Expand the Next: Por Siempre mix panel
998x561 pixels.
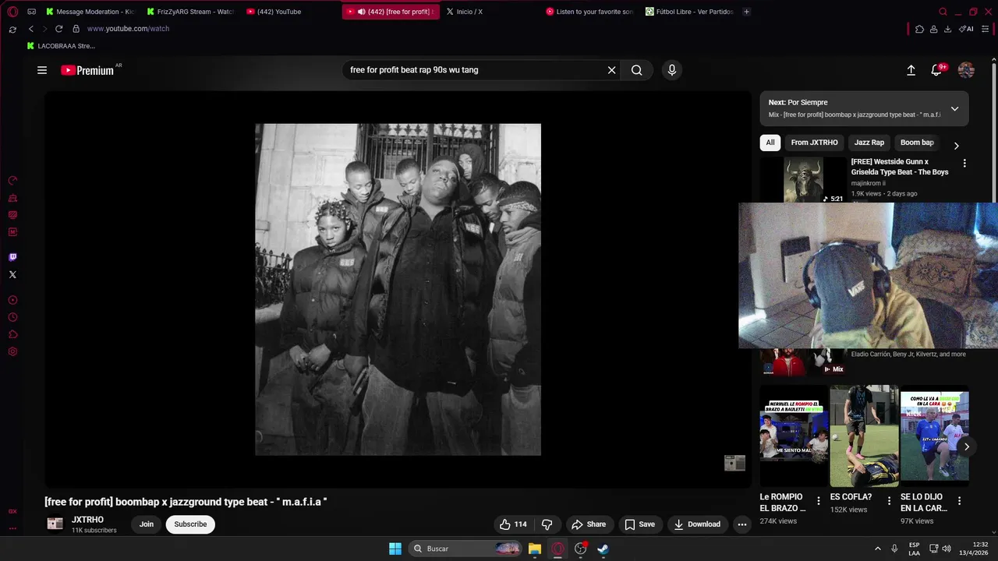pos(954,108)
